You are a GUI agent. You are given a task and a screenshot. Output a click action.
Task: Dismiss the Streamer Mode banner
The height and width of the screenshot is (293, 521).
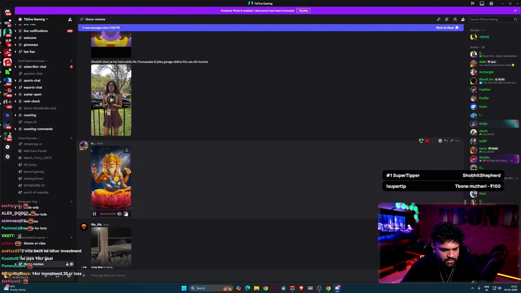(515, 11)
